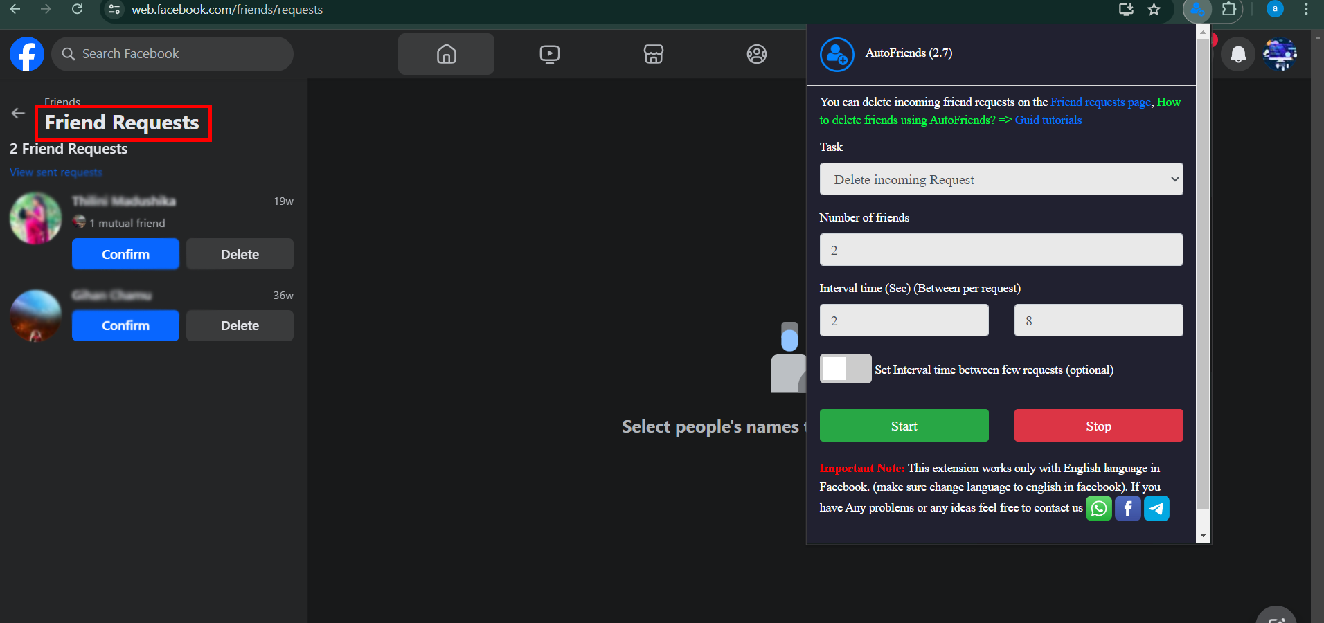Open the Marketplace storefront icon

[653, 54]
